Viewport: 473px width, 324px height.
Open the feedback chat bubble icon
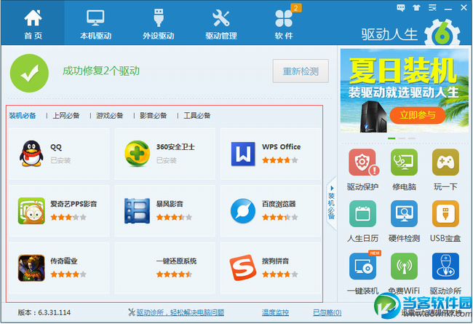pyautogui.click(x=401, y=8)
